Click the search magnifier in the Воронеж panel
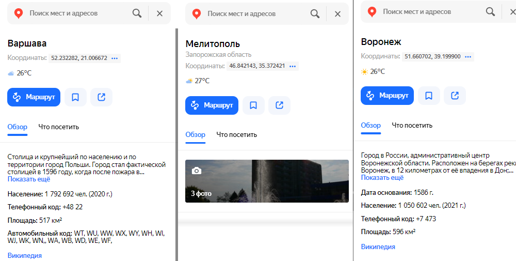The image size is (516, 261). (x=490, y=11)
